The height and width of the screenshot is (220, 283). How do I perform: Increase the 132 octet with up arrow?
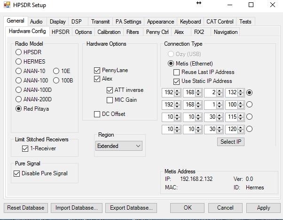[x=241, y=90]
